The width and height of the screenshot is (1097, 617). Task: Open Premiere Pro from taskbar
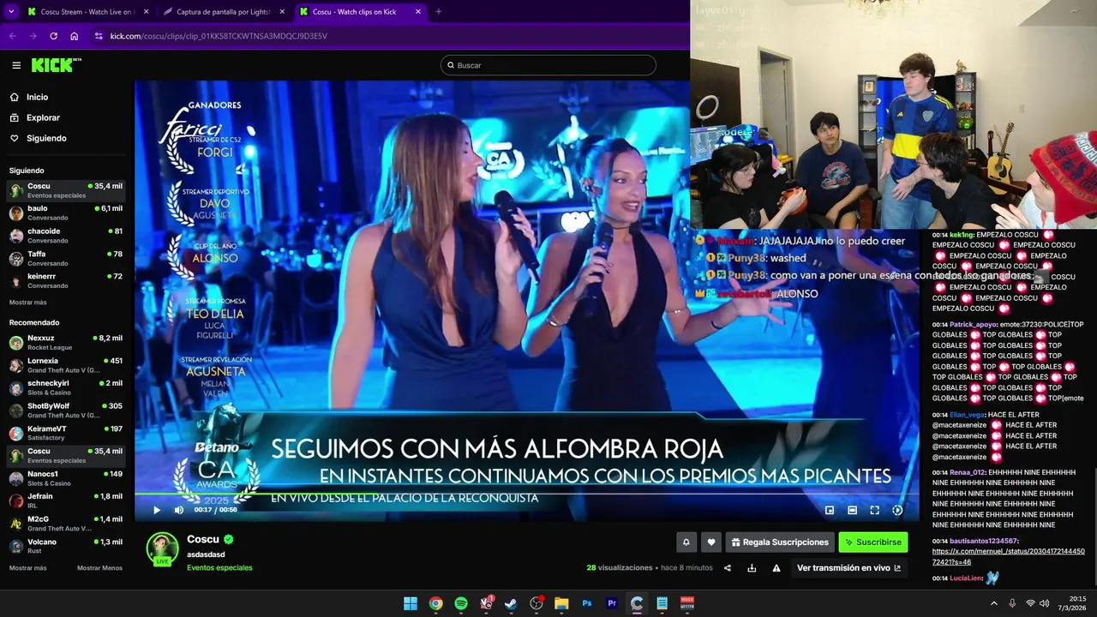coord(612,603)
